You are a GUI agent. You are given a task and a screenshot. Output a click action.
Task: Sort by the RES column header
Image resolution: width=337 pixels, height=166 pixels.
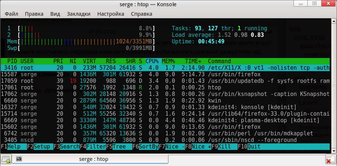coord(111,61)
